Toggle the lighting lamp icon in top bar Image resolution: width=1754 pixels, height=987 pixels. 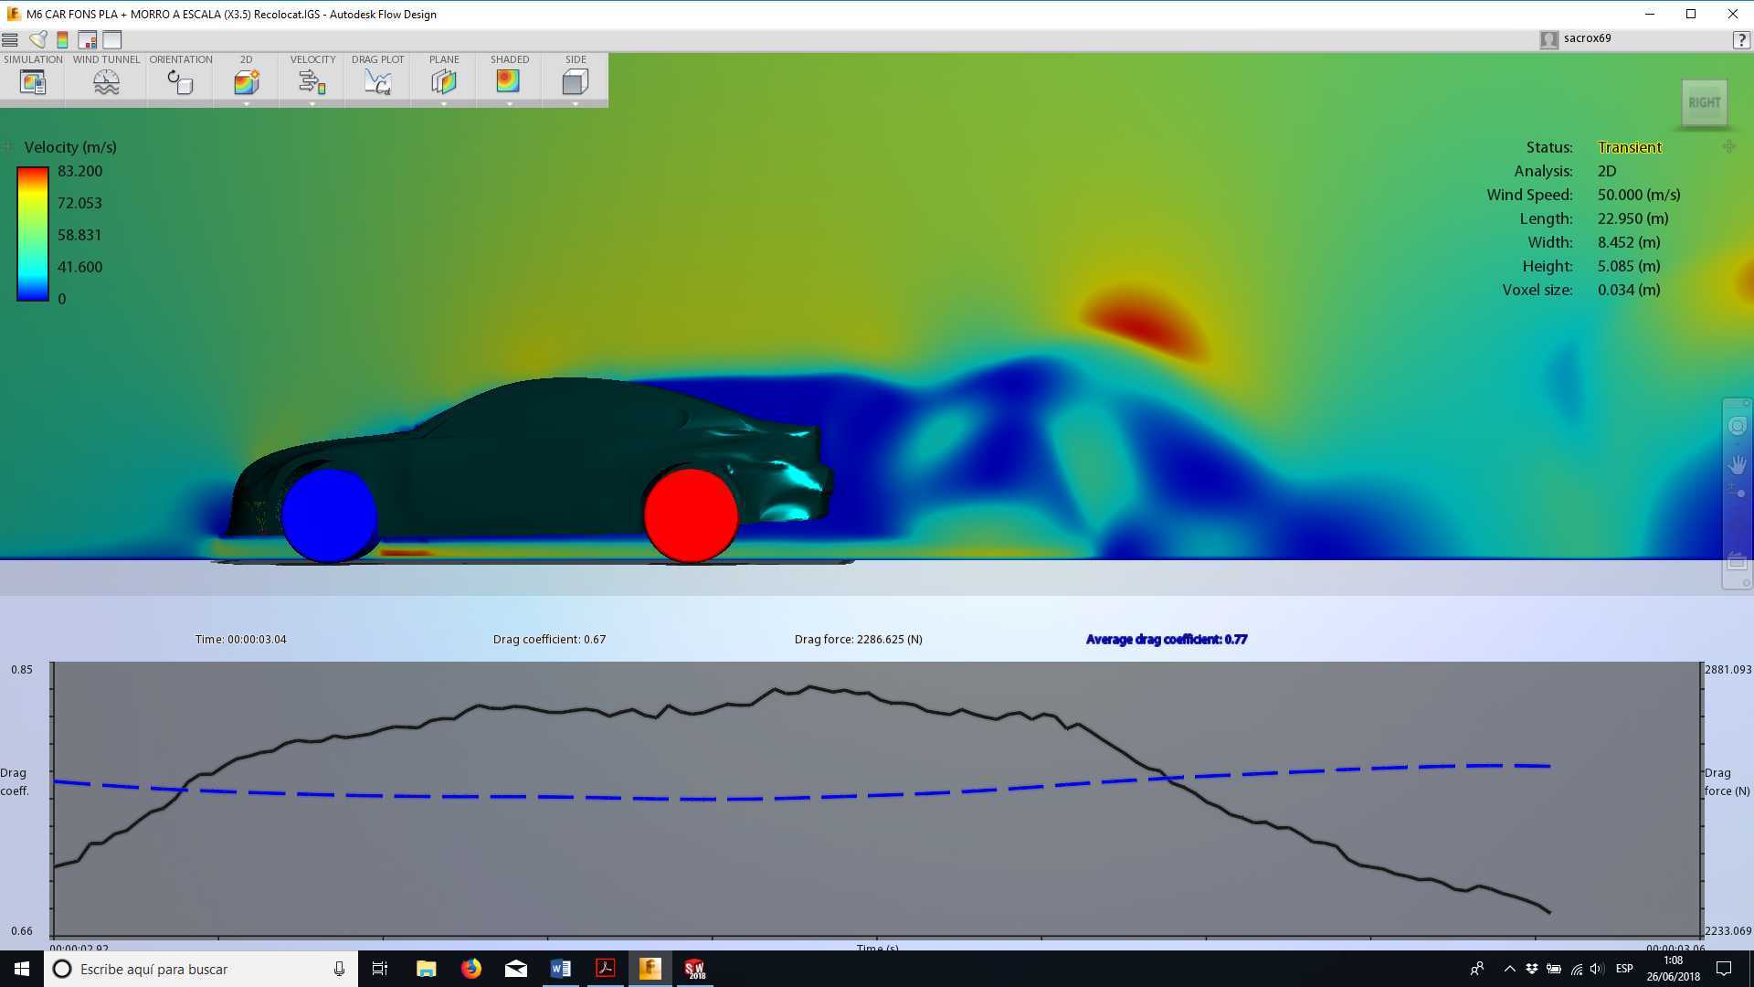point(38,39)
